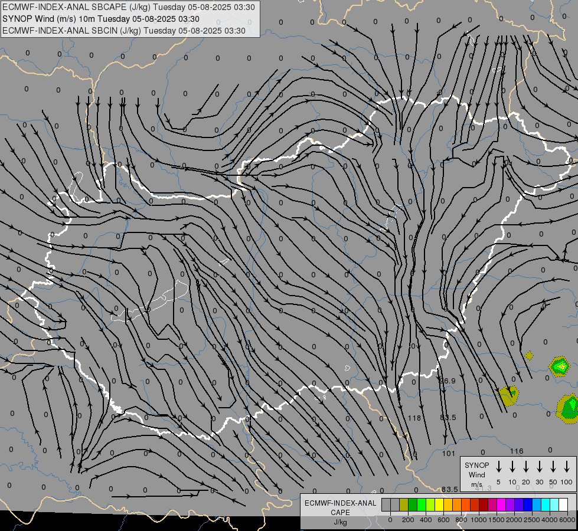Click the 2000 tick label on CAPE scale
The width and height of the screenshot is (578, 531).
(x=514, y=520)
